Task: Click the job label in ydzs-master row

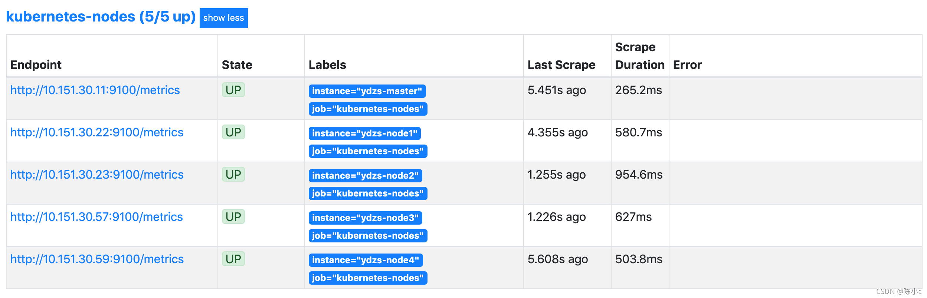Action: (x=368, y=109)
